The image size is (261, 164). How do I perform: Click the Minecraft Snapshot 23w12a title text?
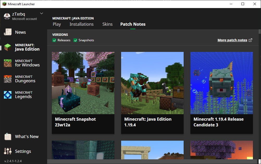point(75,122)
